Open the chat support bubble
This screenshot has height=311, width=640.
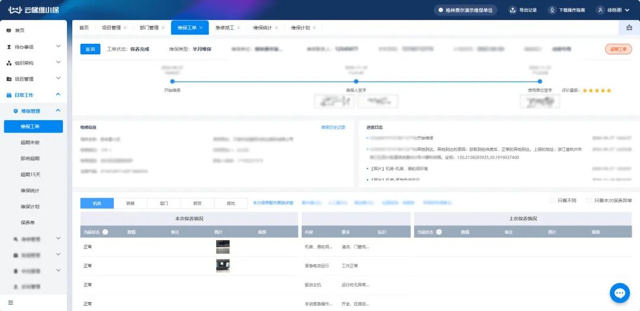(619, 293)
